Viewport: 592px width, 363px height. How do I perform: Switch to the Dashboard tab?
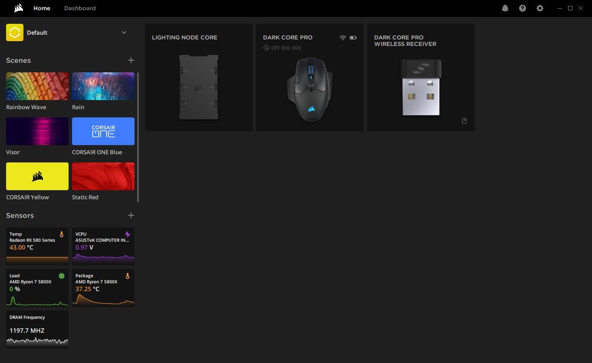point(80,8)
